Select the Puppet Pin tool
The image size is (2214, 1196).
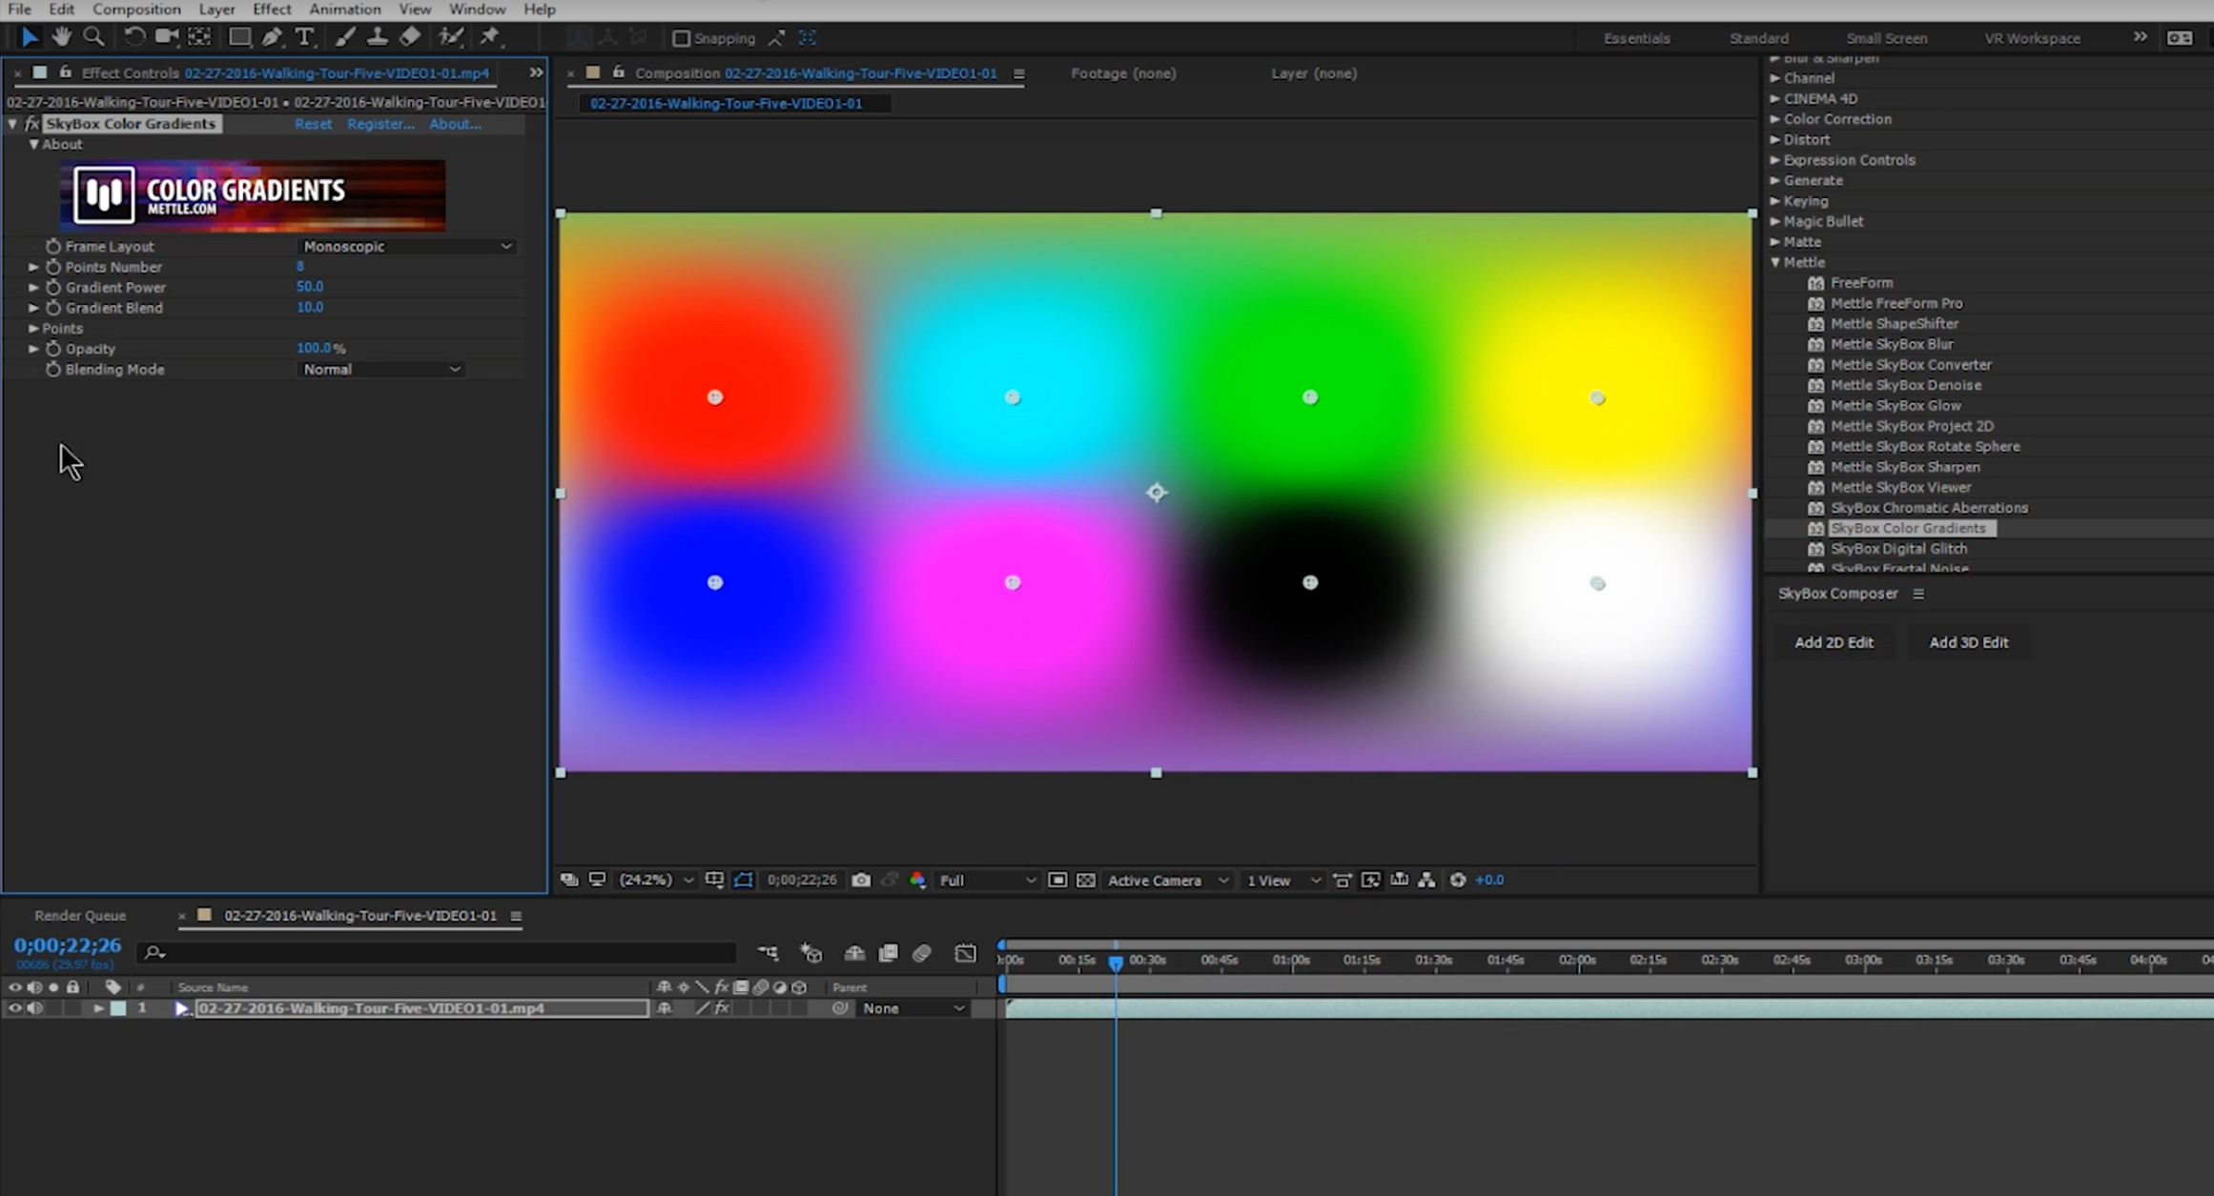tap(490, 37)
